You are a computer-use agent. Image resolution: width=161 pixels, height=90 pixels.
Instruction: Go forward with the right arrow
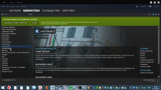point(6,10)
